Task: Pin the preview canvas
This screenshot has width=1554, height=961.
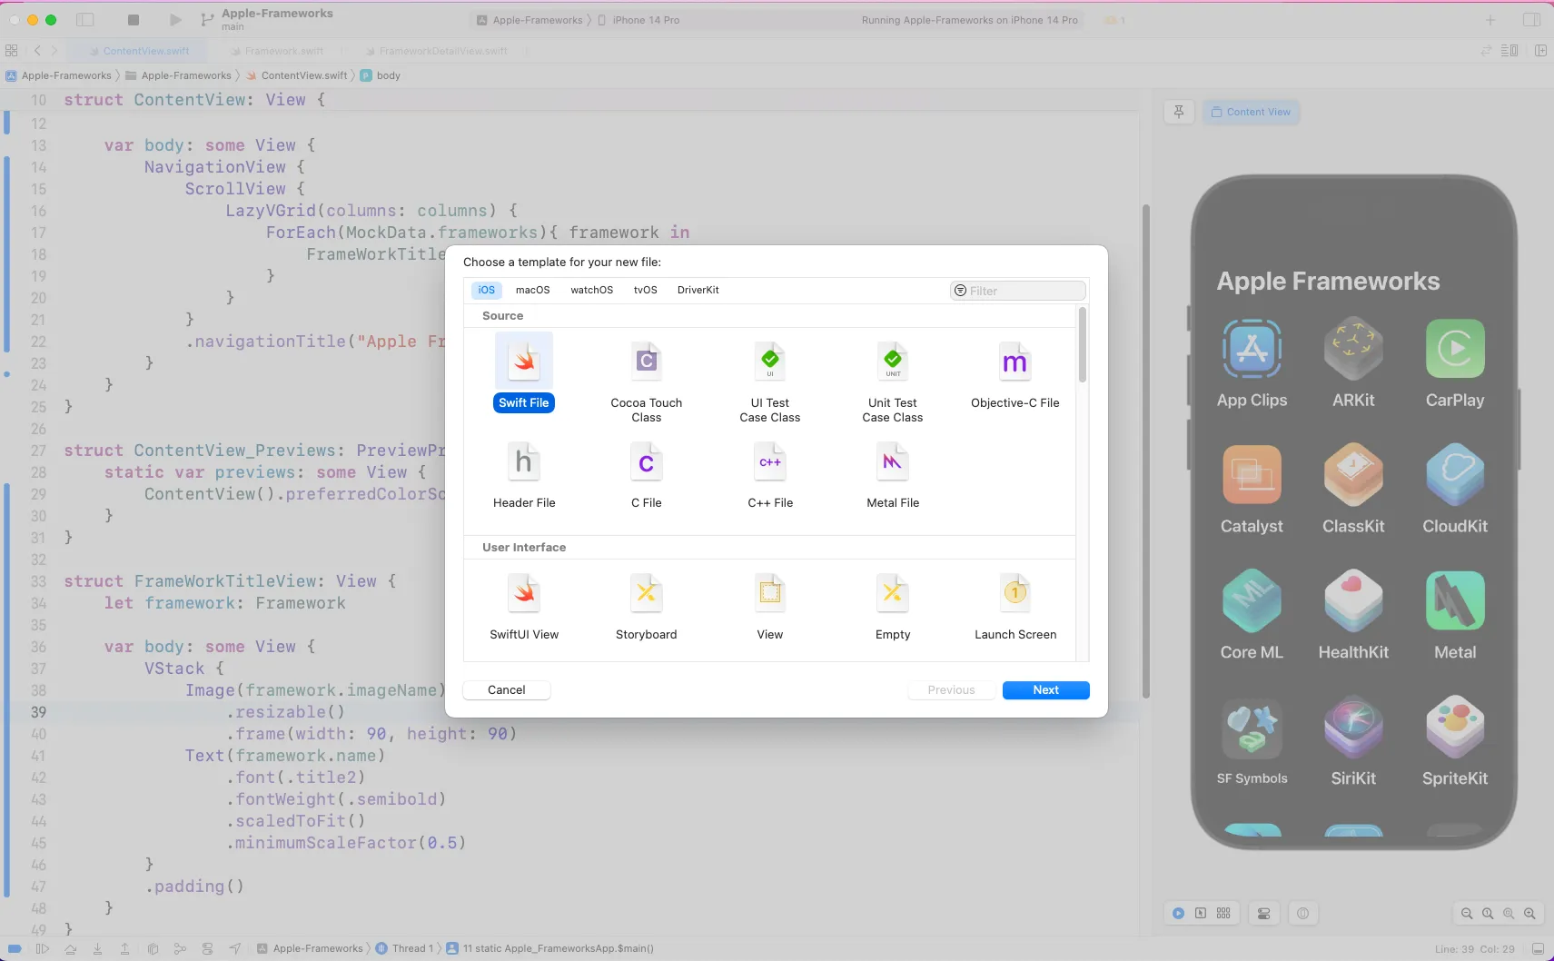Action: coord(1179,112)
